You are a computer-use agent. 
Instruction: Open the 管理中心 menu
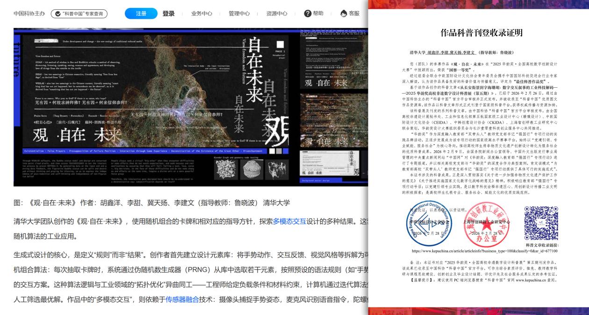240,14
